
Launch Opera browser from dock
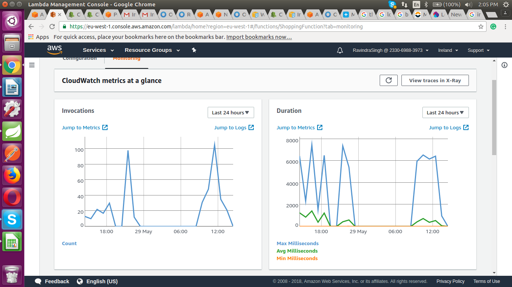pyautogui.click(x=12, y=197)
